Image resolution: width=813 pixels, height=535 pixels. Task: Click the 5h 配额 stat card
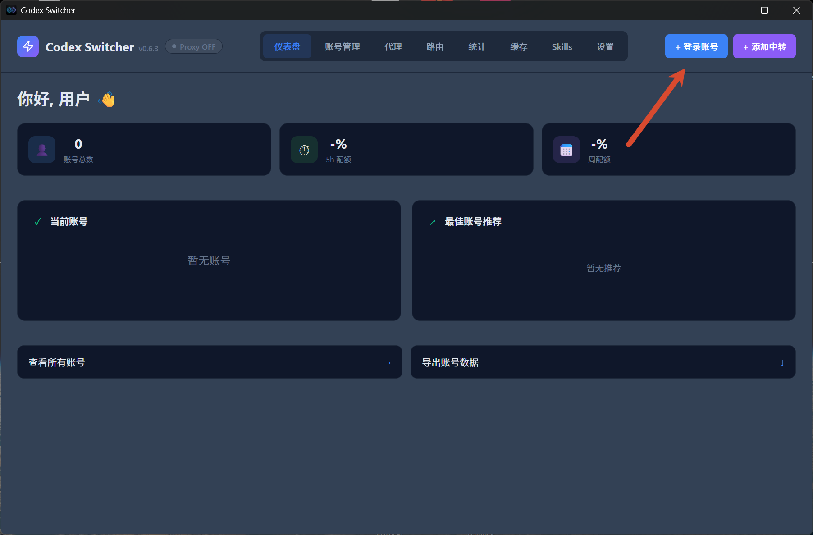[x=406, y=149]
